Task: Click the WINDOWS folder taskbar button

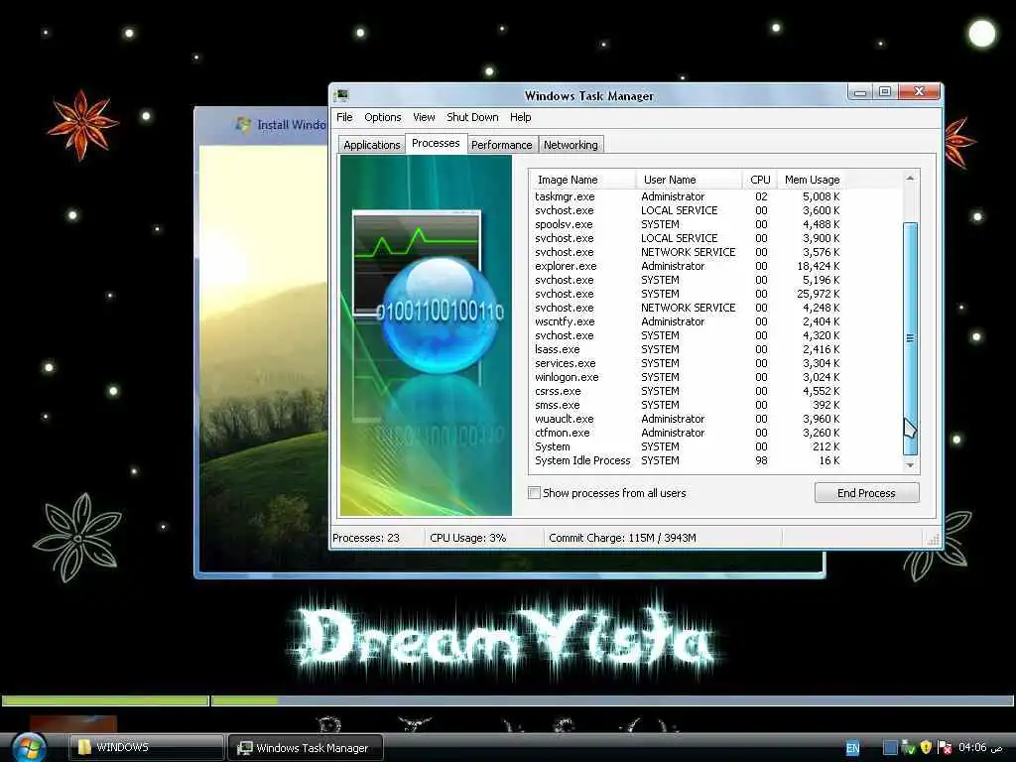Action: 147,747
